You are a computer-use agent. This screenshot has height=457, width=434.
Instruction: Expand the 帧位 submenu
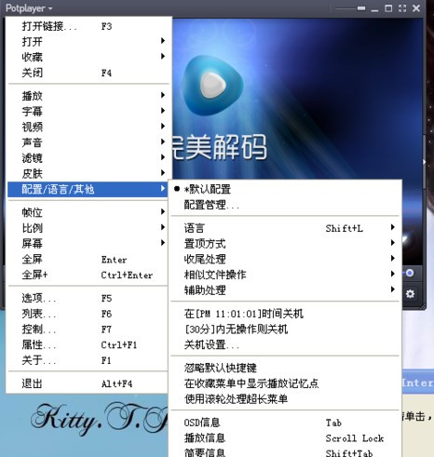click(x=88, y=212)
